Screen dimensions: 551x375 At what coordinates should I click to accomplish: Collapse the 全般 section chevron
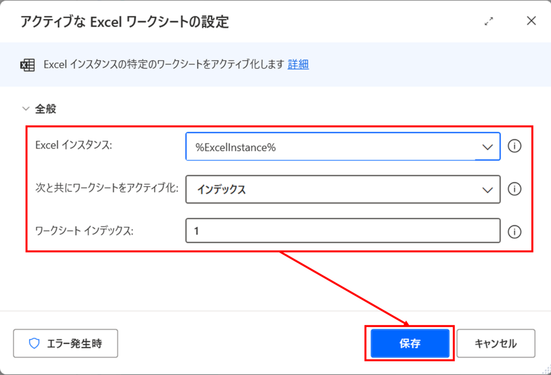coord(25,109)
